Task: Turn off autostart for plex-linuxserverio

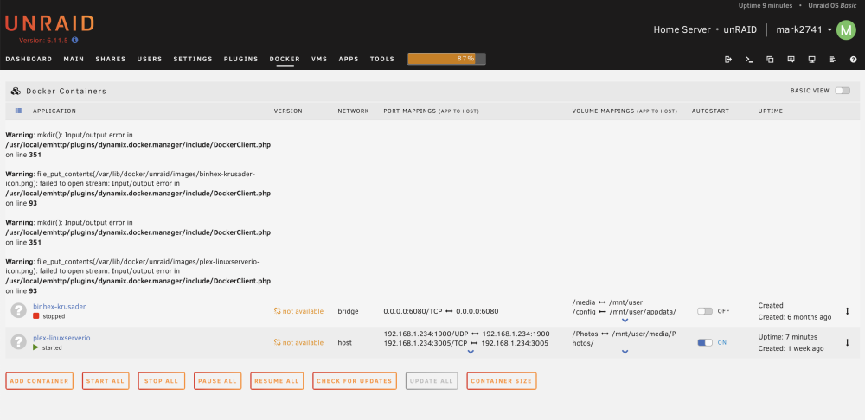Action: (x=705, y=342)
